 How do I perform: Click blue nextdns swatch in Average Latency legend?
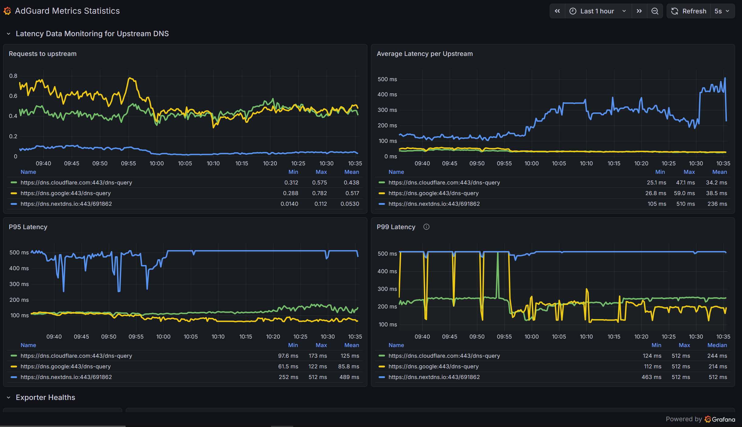[382, 204]
